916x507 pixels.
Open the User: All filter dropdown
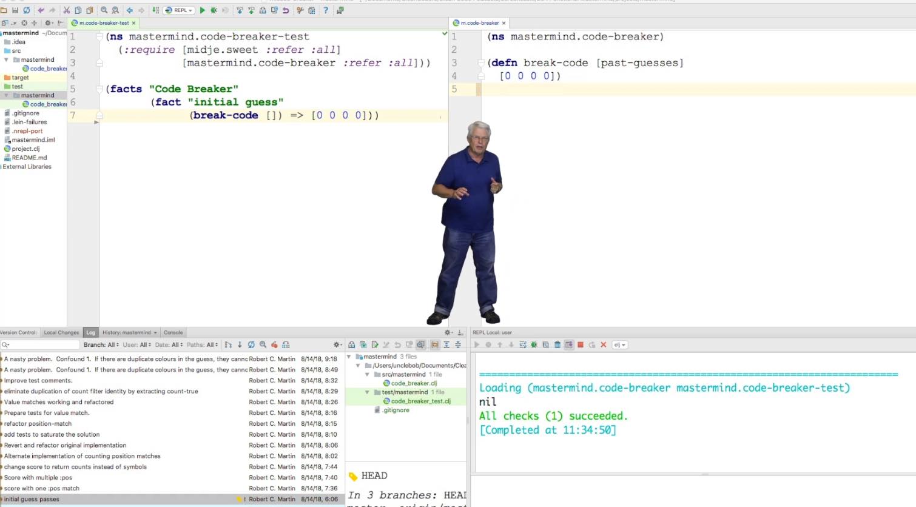tap(137, 344)
